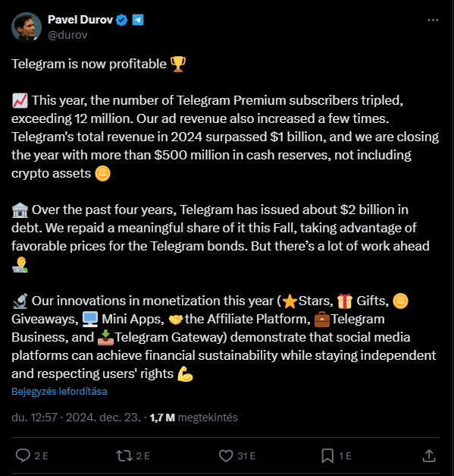454x476 pixels.
Task: Click Pavel Durov's profile avatar
Action: 27,27
